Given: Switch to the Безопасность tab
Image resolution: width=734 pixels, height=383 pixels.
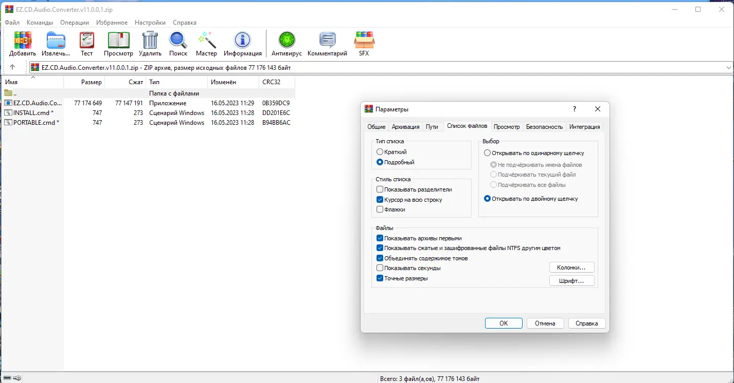Looking at the screenshot, I should [544, 127].
